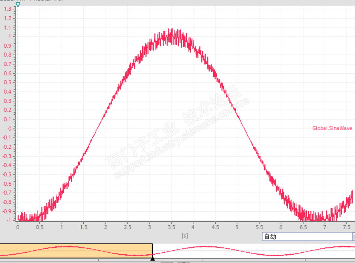Click the 3.5 tick on the time axis
Screen dimensions: 355x263
coord(171,227)
